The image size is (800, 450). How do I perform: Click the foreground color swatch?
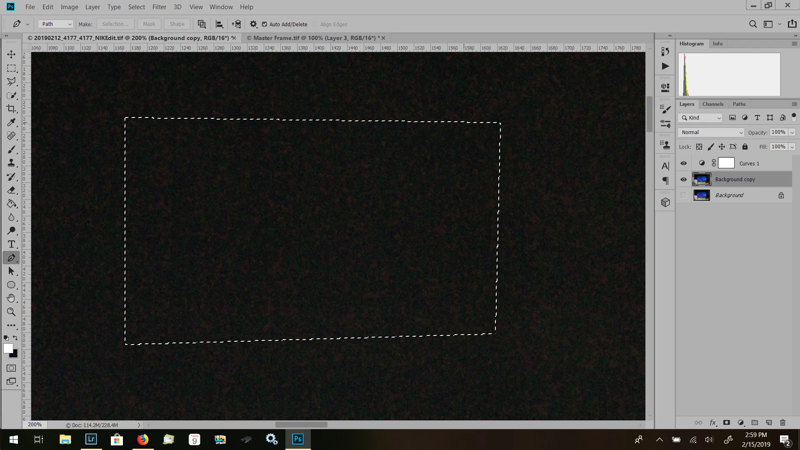(x=8, y=348)
